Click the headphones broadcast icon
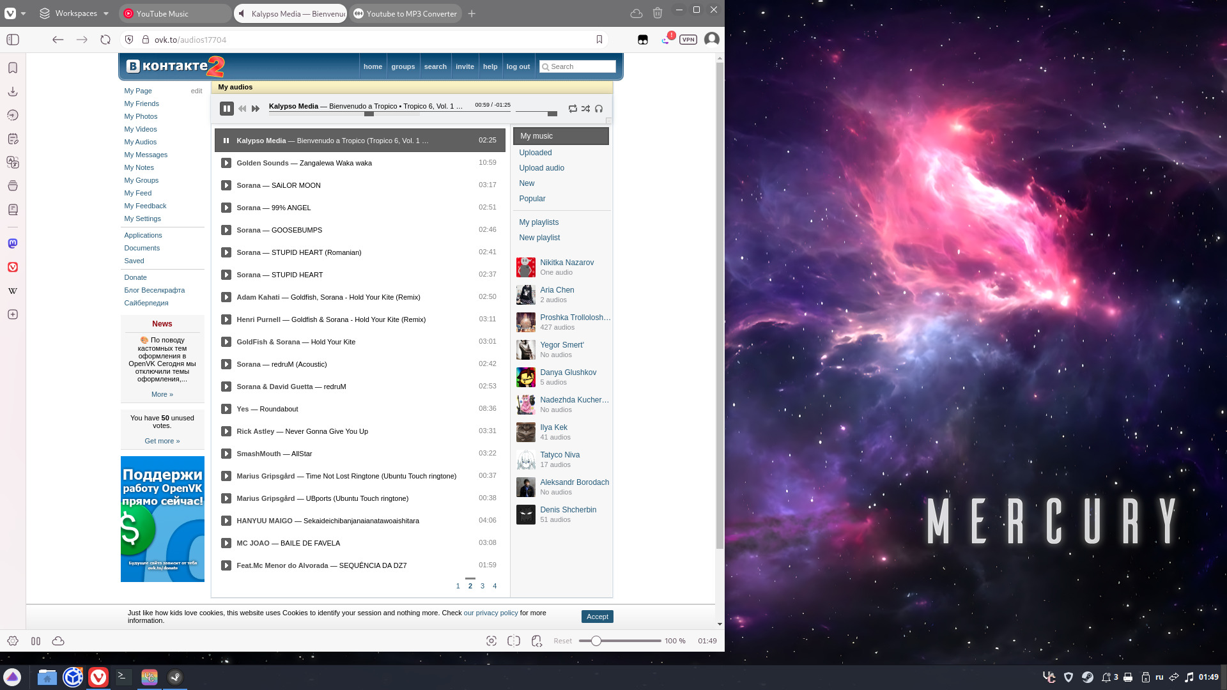Screen dimensions: 1227x690 tap(599, 109)
